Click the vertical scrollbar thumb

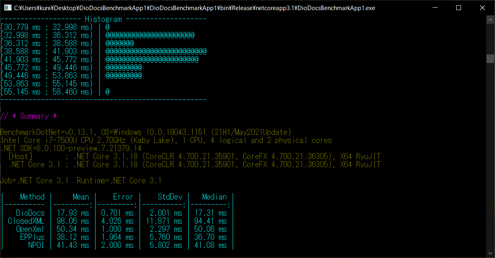(x=490, y=59)
